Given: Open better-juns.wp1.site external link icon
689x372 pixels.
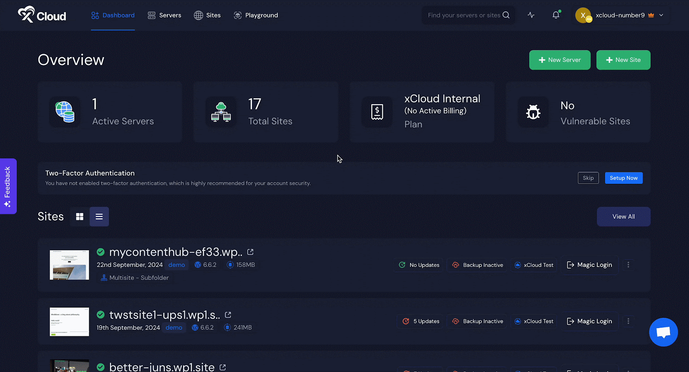Looking at the screenshot, I should pos(223,367).
